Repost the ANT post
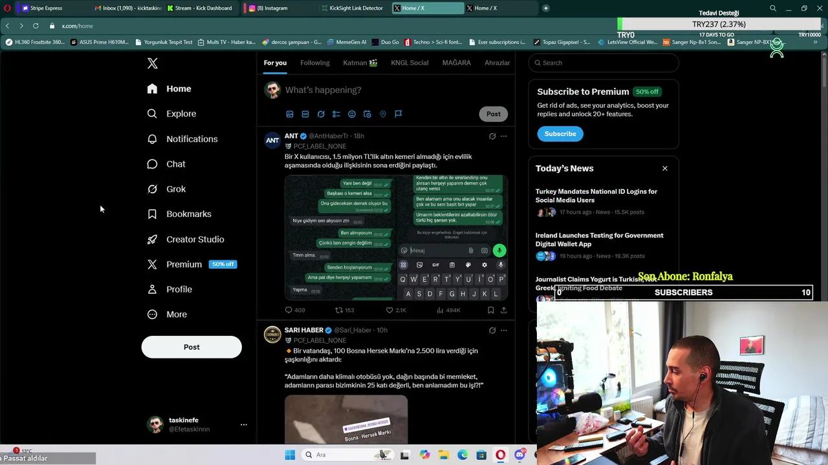This screenshot has height=465, width=828. (x=344, y=310)
